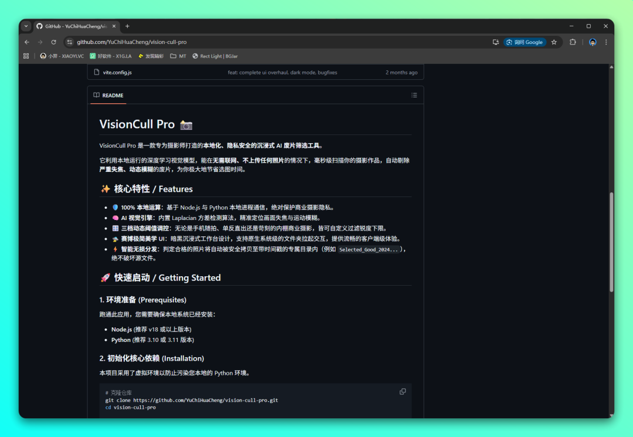633x437 pixels.
Task: Open the tab search dropdown arrow
Action: click(26, 26)
